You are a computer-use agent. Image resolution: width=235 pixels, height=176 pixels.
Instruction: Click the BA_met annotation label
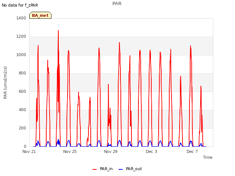click(x=40, y=15)
